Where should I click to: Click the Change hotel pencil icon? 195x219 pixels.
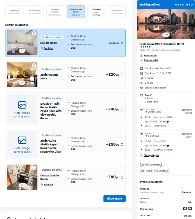141,60
